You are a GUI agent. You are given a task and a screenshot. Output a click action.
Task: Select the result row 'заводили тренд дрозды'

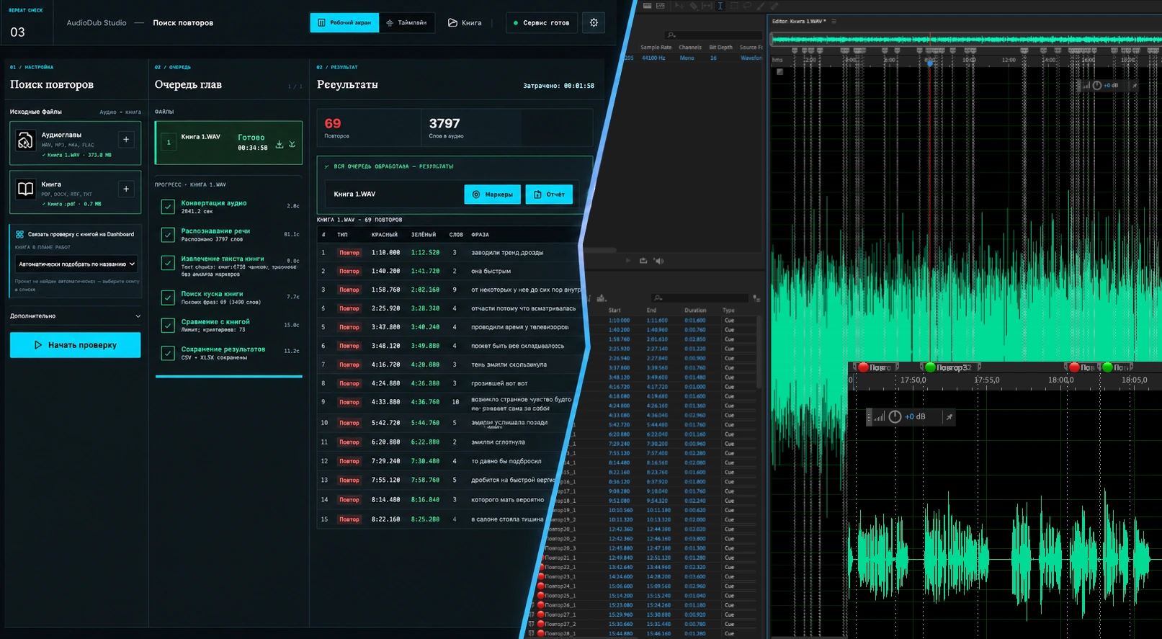point(450,253)
